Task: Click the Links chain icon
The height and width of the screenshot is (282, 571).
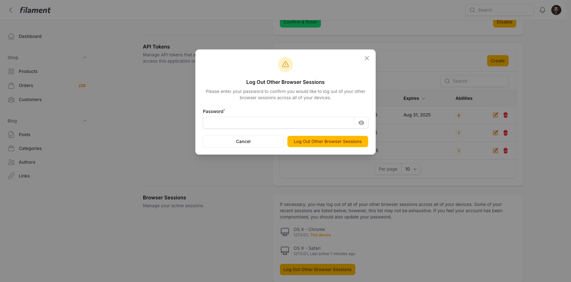Action: (11, 176)
